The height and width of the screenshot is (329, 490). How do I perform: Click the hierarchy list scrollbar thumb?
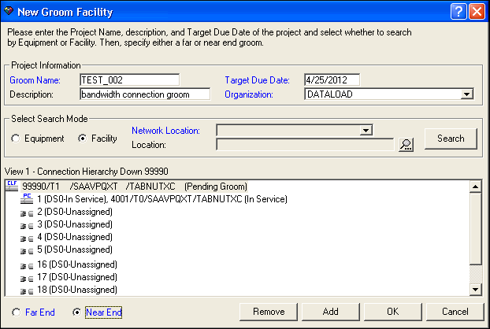click(476, 228)
